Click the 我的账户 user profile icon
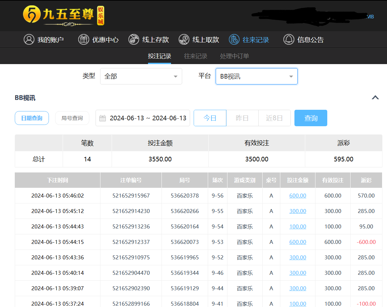Viewport: 387px width, 307px height. pos(29,39)
